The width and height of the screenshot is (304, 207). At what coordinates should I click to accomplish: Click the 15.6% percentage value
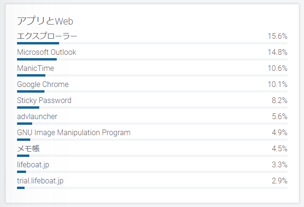278,36
